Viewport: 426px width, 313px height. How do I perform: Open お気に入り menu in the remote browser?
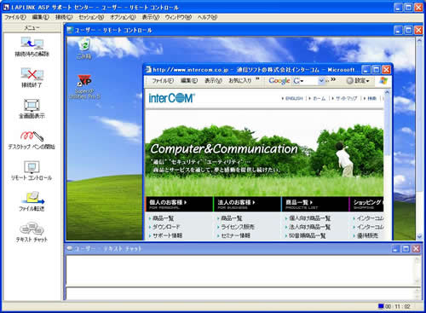pos(240,81)
